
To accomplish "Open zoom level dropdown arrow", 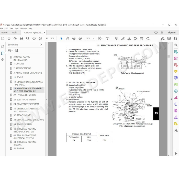I will coord(93,38).
